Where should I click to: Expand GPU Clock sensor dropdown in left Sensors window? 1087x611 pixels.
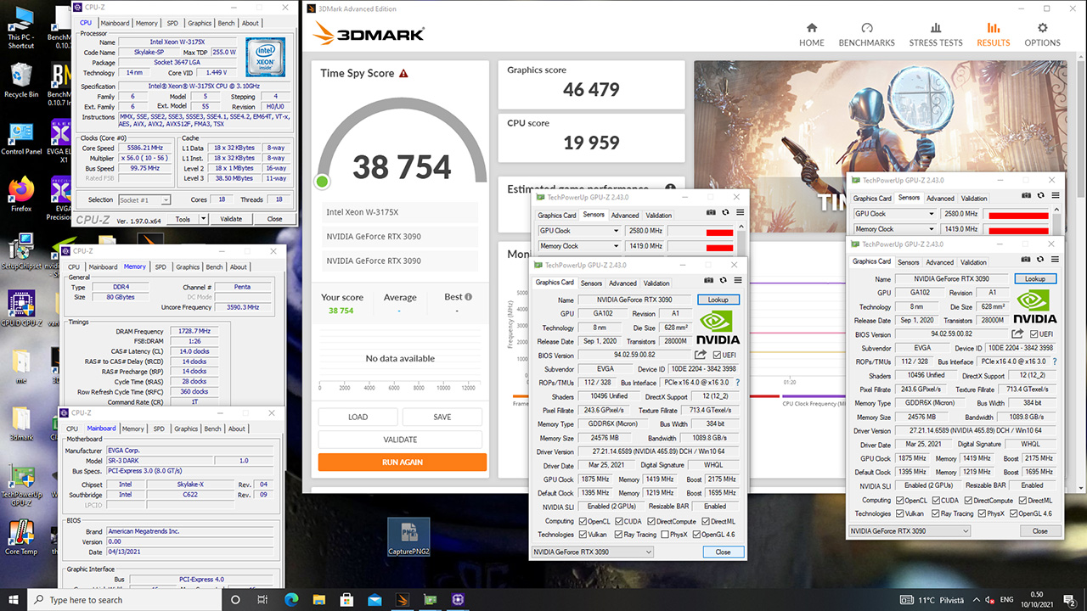pyautogui.click(x=617, y=231)
